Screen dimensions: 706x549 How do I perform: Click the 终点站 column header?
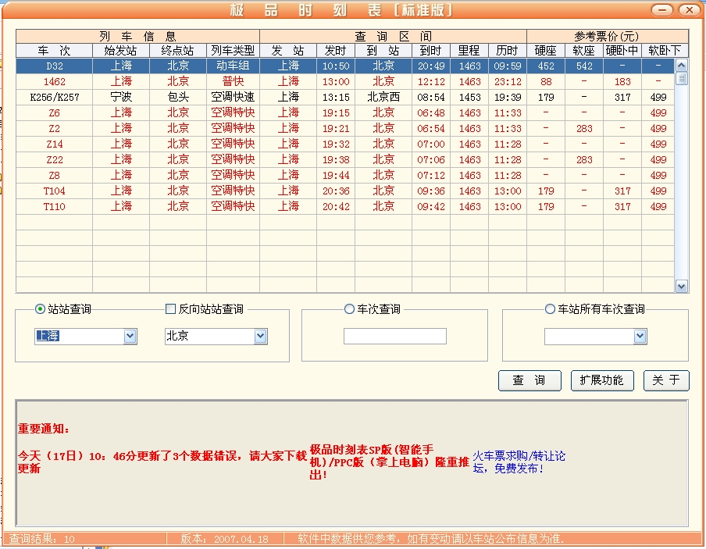tap(178, 51)
